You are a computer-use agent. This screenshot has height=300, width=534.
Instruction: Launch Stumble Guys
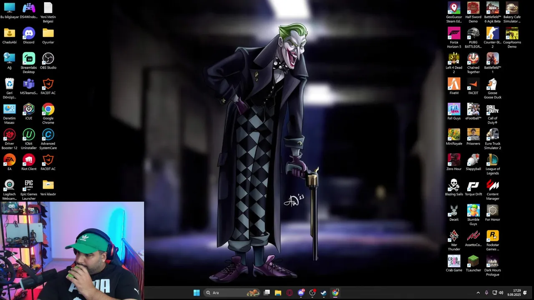(473, 215)
